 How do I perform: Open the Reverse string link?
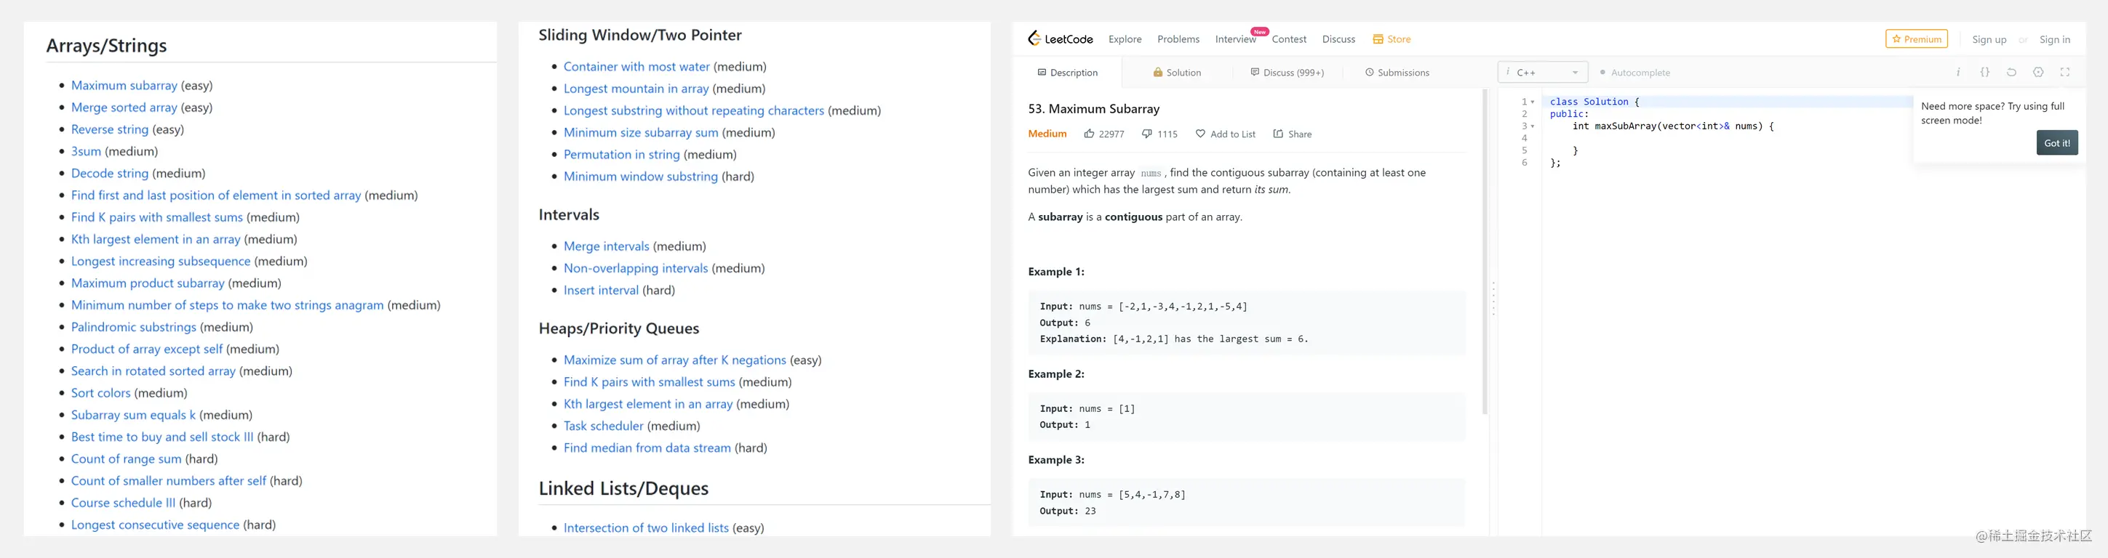[x=110, y=129]
